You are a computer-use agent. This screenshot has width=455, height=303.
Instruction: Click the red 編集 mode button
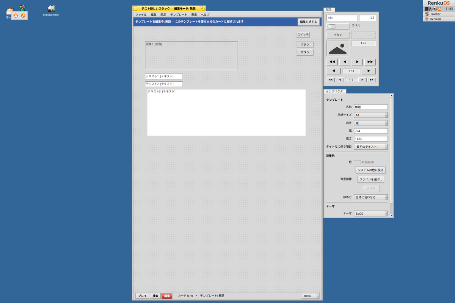pyautogui.click(x=167, y=296)
